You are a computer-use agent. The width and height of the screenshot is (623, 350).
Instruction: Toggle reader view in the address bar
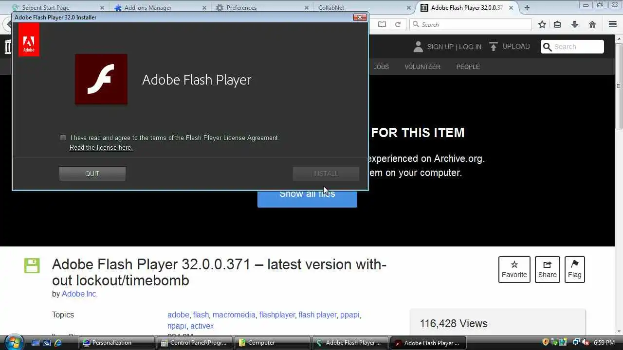click(382, 24)
